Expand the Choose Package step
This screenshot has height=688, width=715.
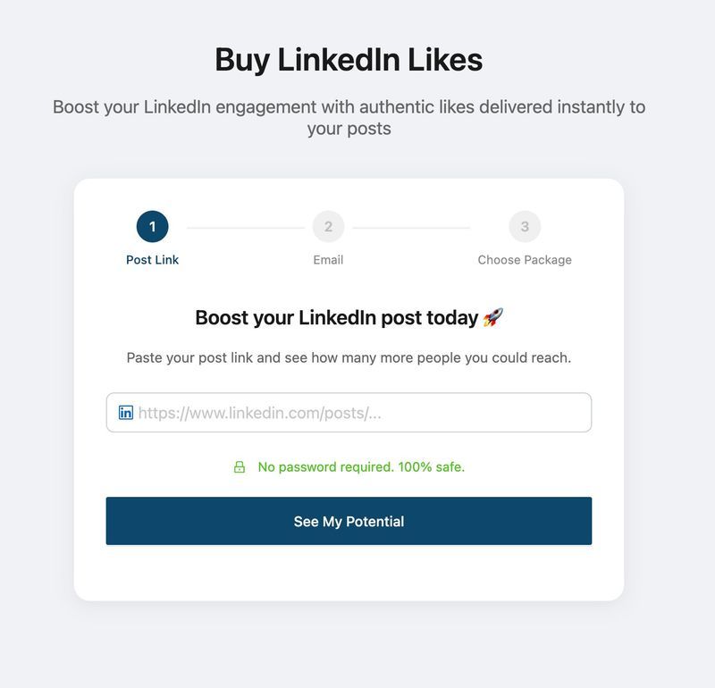[525, 260]
